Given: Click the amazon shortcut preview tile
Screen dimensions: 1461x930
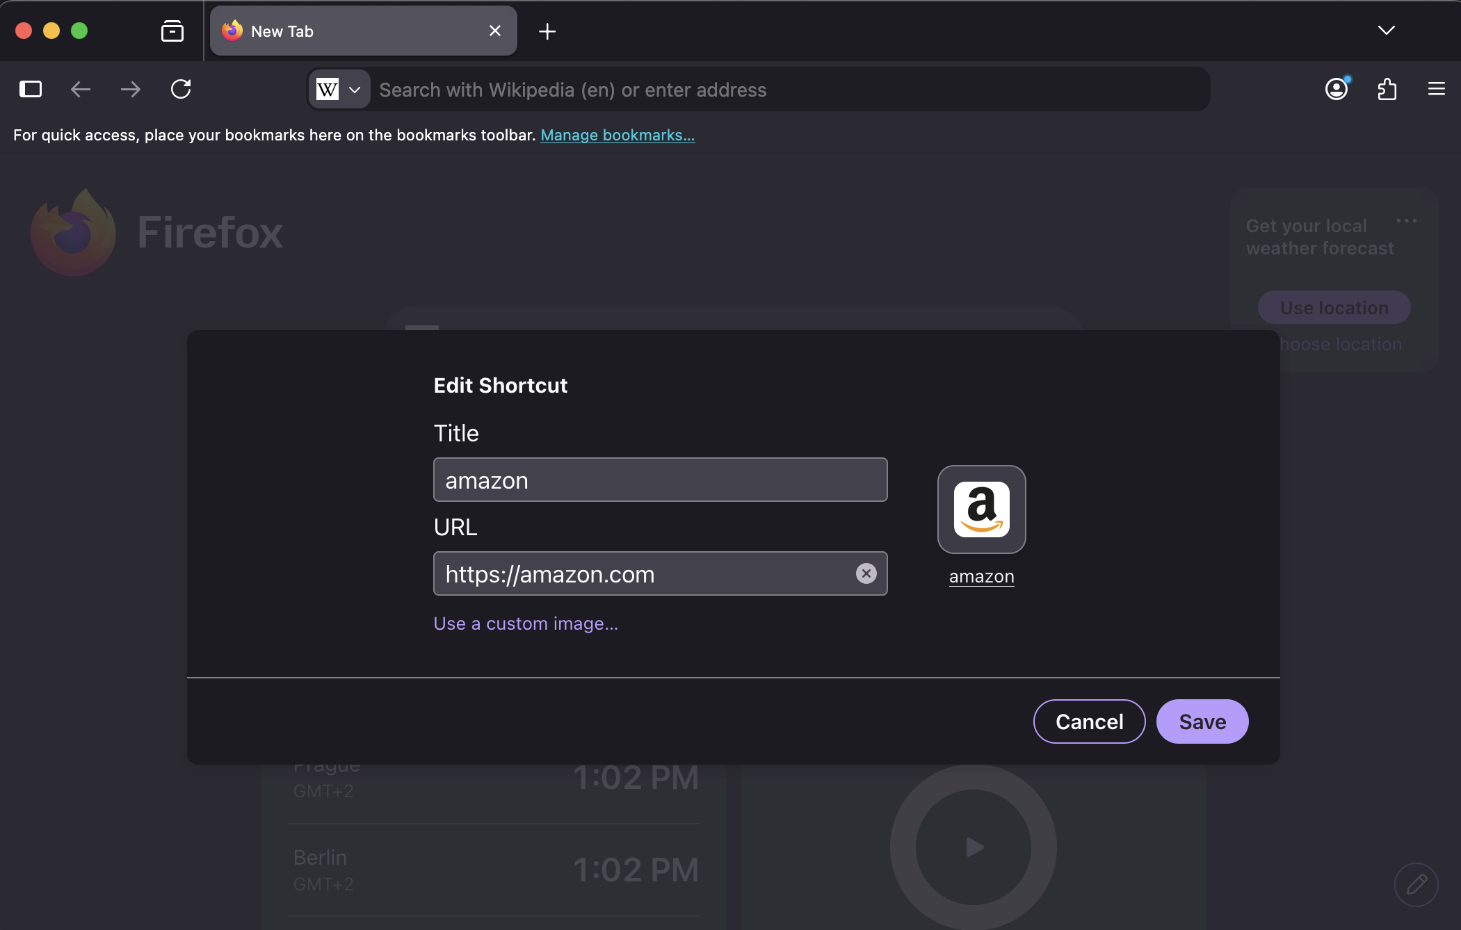Looking at the screenshot, I should point(982,509).
